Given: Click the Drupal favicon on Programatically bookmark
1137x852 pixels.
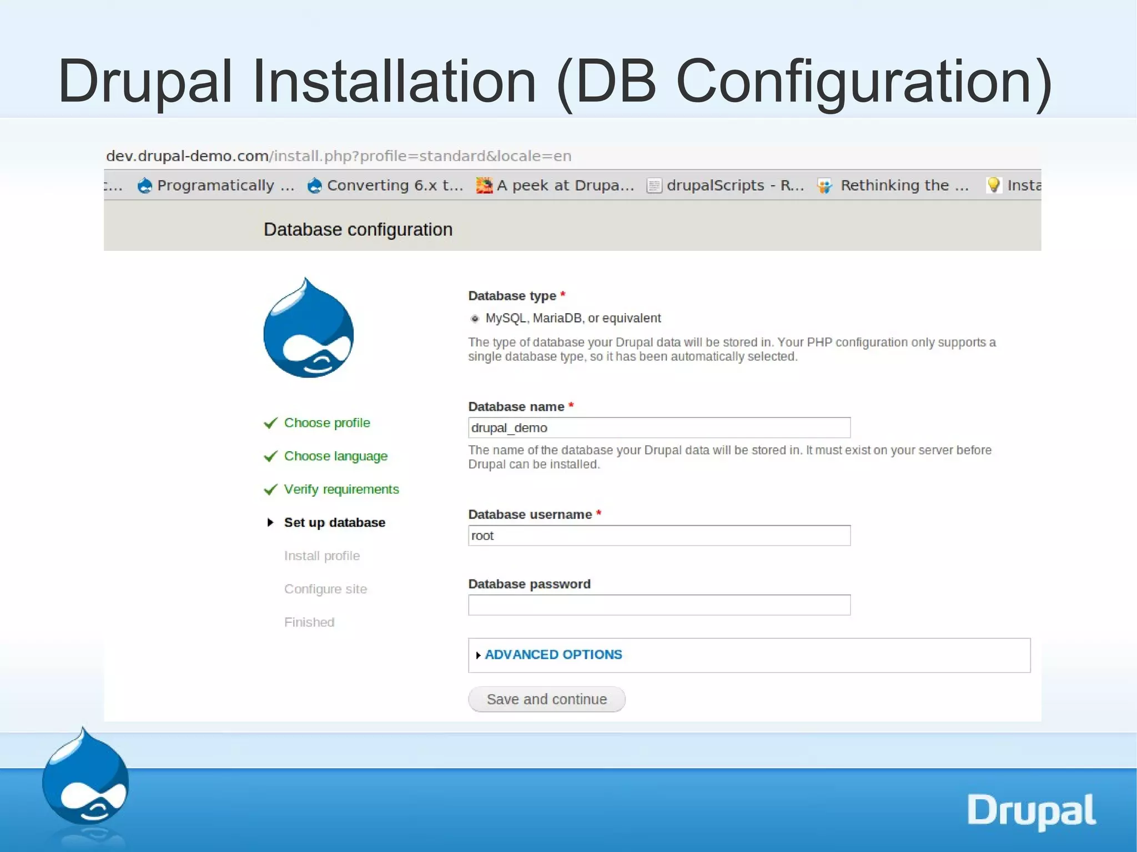Looking at the screenshot, I should tap(145, 185).
